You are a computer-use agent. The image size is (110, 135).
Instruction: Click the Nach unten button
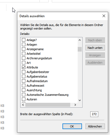coord(95,48)
